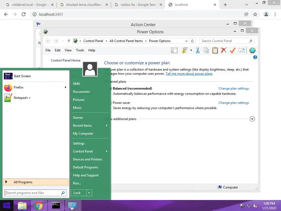281x211 pixels.
Task: Click the Paste clipboard icon in toolbar
Action: [x=215, y=51]
